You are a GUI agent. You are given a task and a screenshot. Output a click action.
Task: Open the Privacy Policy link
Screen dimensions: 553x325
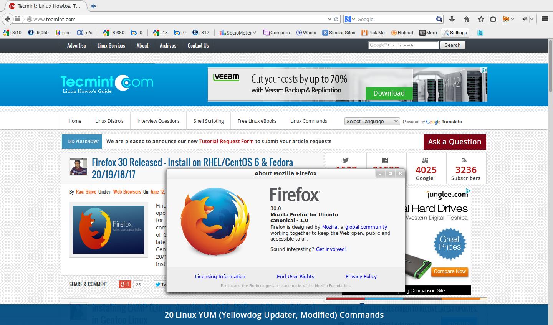coord(361,276)
